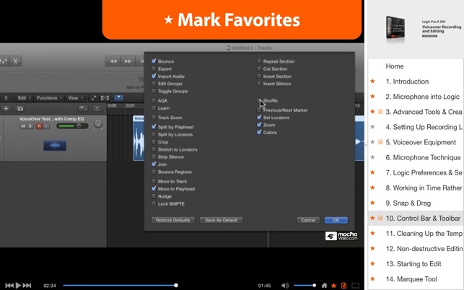The image size is (464, 290).
Task: Click the Global Tracks flag icon
Action: point(82,109)
